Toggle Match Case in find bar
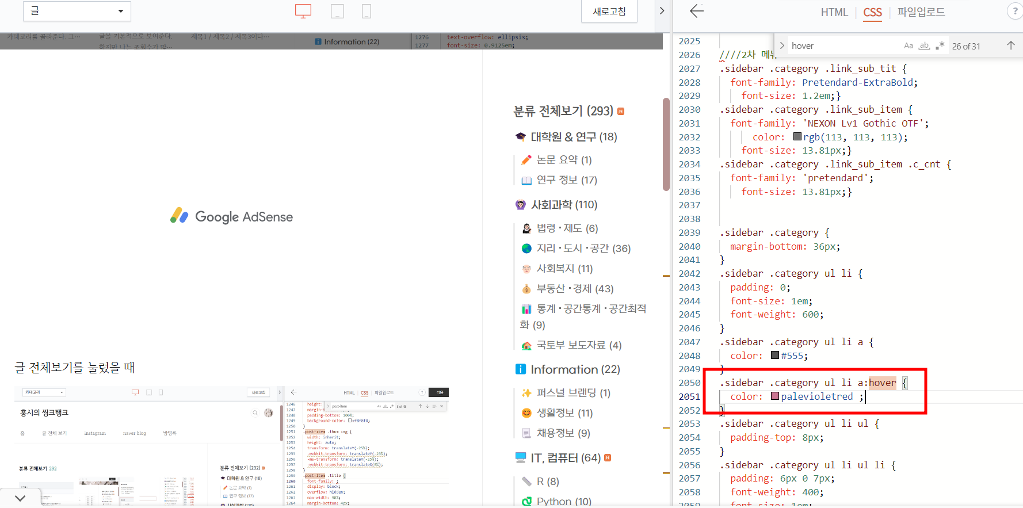 (x=909, y=45)
